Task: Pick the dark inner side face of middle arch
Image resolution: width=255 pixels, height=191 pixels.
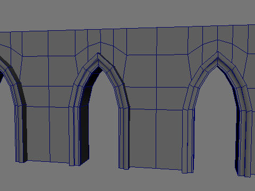Action: pos(84,124)
